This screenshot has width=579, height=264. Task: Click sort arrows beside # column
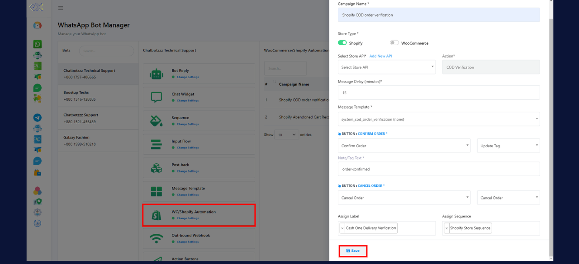[274, 83]
